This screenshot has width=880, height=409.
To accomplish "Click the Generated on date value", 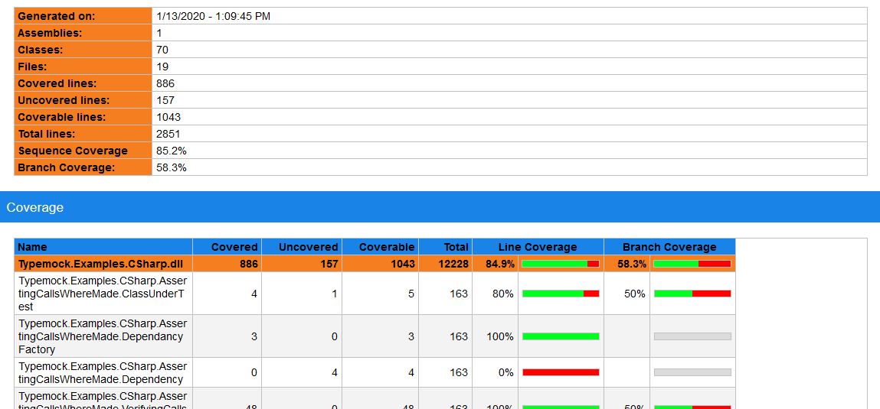I will point(213,16).
